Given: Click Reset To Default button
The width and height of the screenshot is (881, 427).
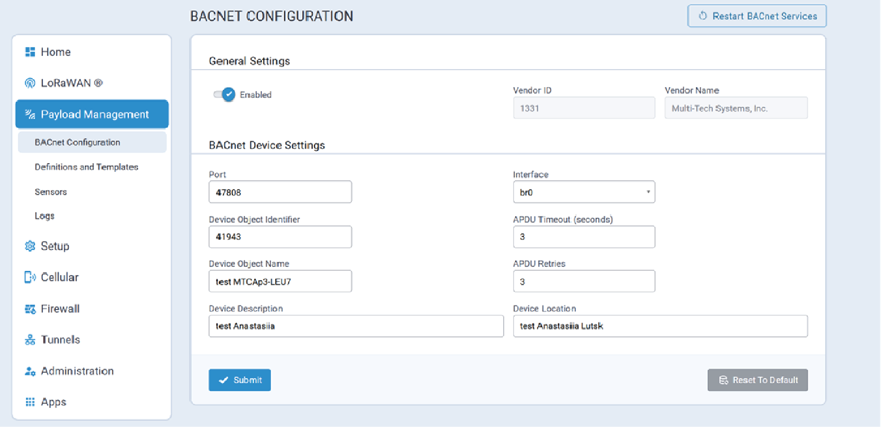Looking at the screenshot, I should pos(757,380).
